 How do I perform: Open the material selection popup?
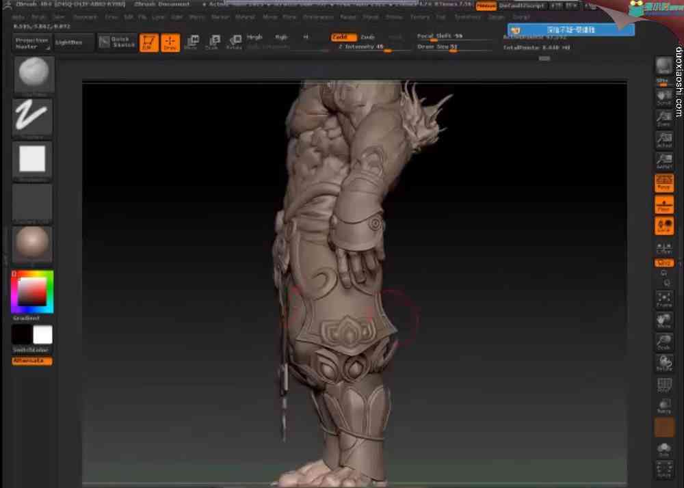click(32, 245)
